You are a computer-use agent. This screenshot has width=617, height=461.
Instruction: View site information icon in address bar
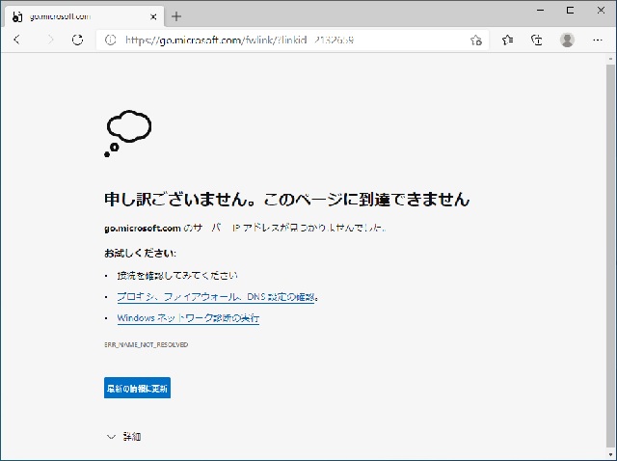[111, 40]
